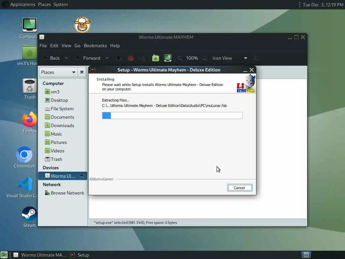The width and height of the screenshot is (345, 259).
Task: Click the distro logo in top panel
Action: (5, 4)
